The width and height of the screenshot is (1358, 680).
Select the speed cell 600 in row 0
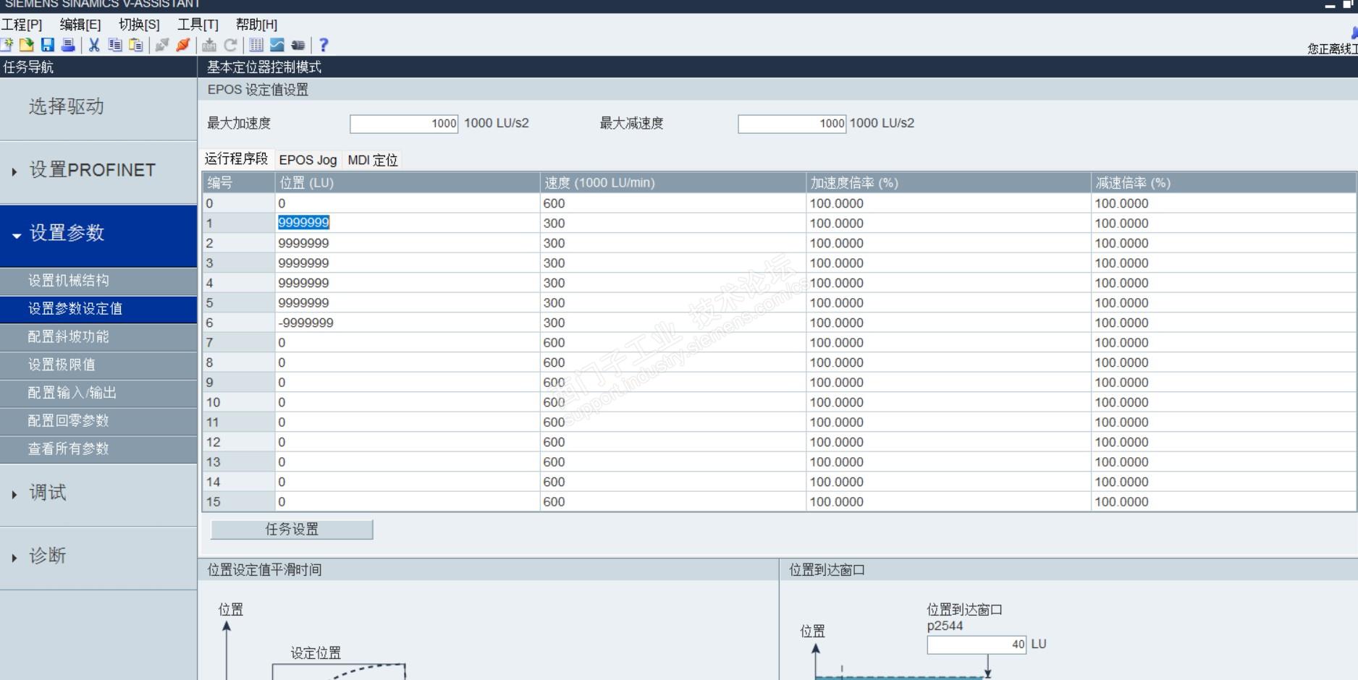[x=673, y=203]
